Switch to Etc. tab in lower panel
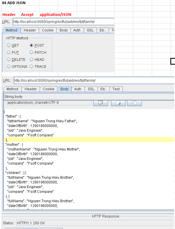Image resolution: width=175 pixels, height=229 pixels. click(x=103, y=89)
